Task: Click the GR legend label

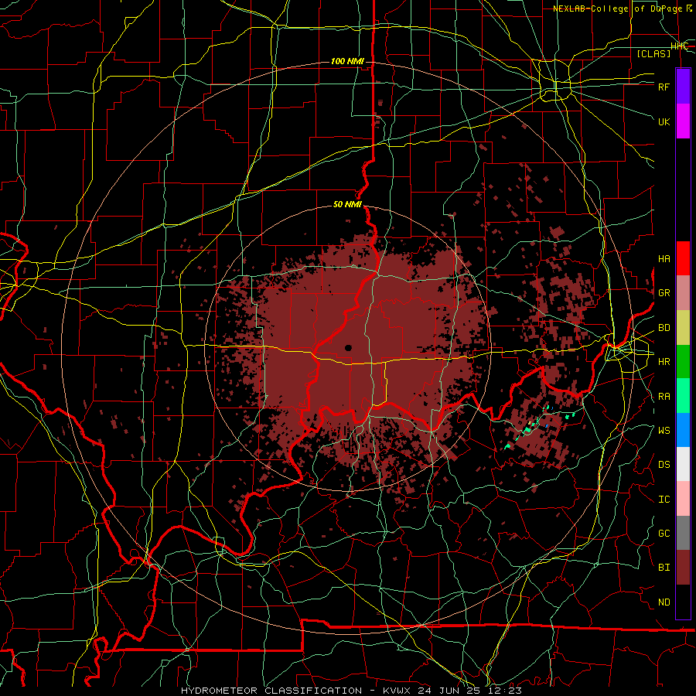Action: pyautogui.click(x=664, y=293)
